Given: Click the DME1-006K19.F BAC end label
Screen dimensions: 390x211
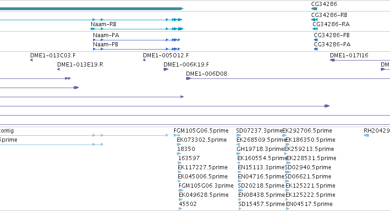Looking at the screenshot, I should point(186,64).
